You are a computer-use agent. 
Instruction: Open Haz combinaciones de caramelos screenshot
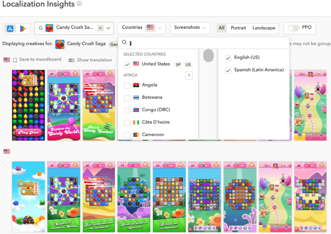(x=99, y=197)
